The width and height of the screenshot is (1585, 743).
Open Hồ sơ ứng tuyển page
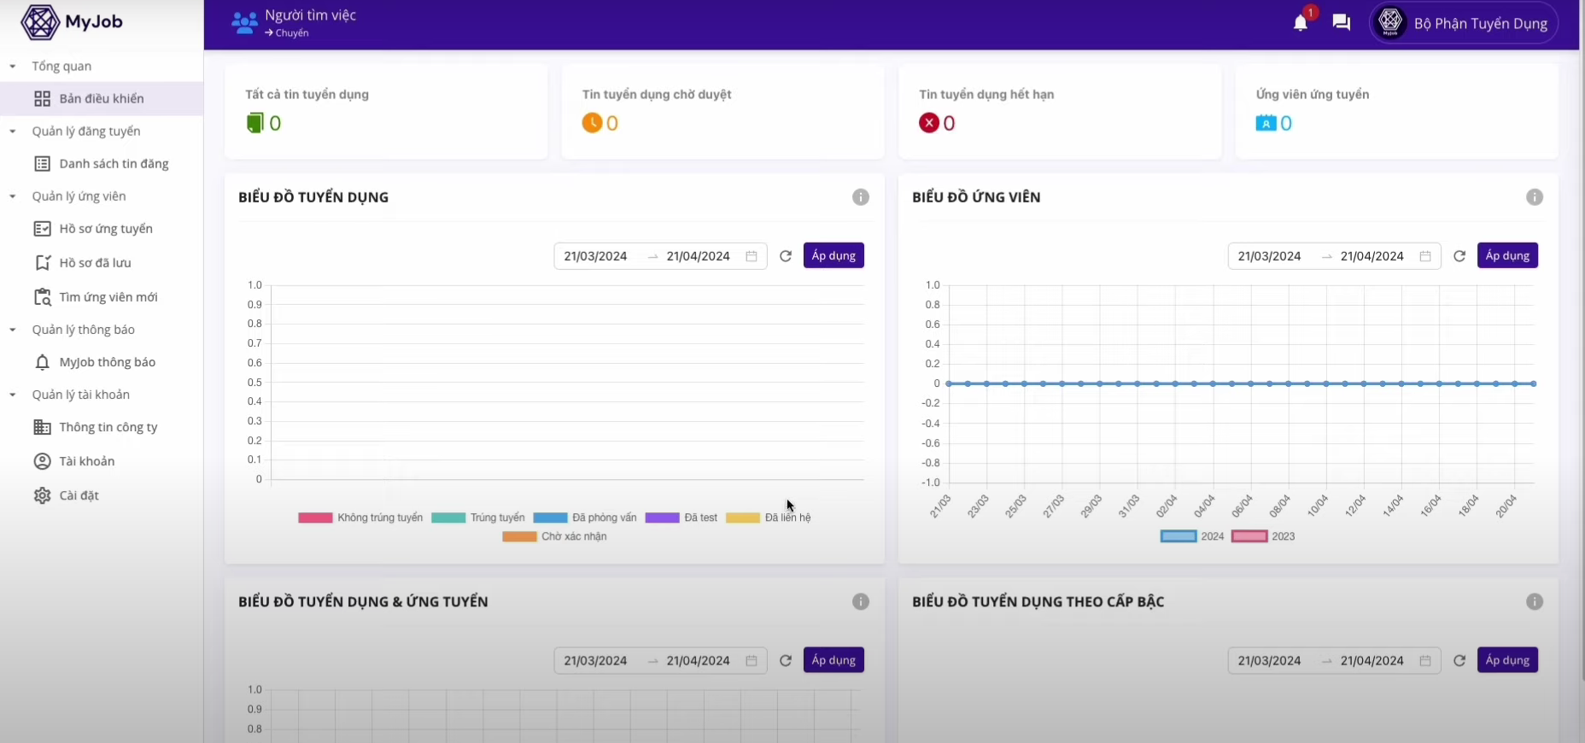pyautogui.click(x=102, y=229)
